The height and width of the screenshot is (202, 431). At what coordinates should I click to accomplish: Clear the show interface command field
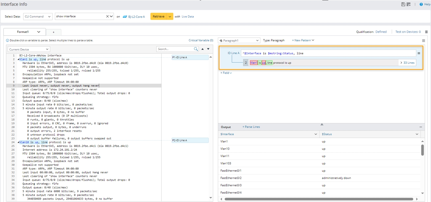(x=107, y=16)
